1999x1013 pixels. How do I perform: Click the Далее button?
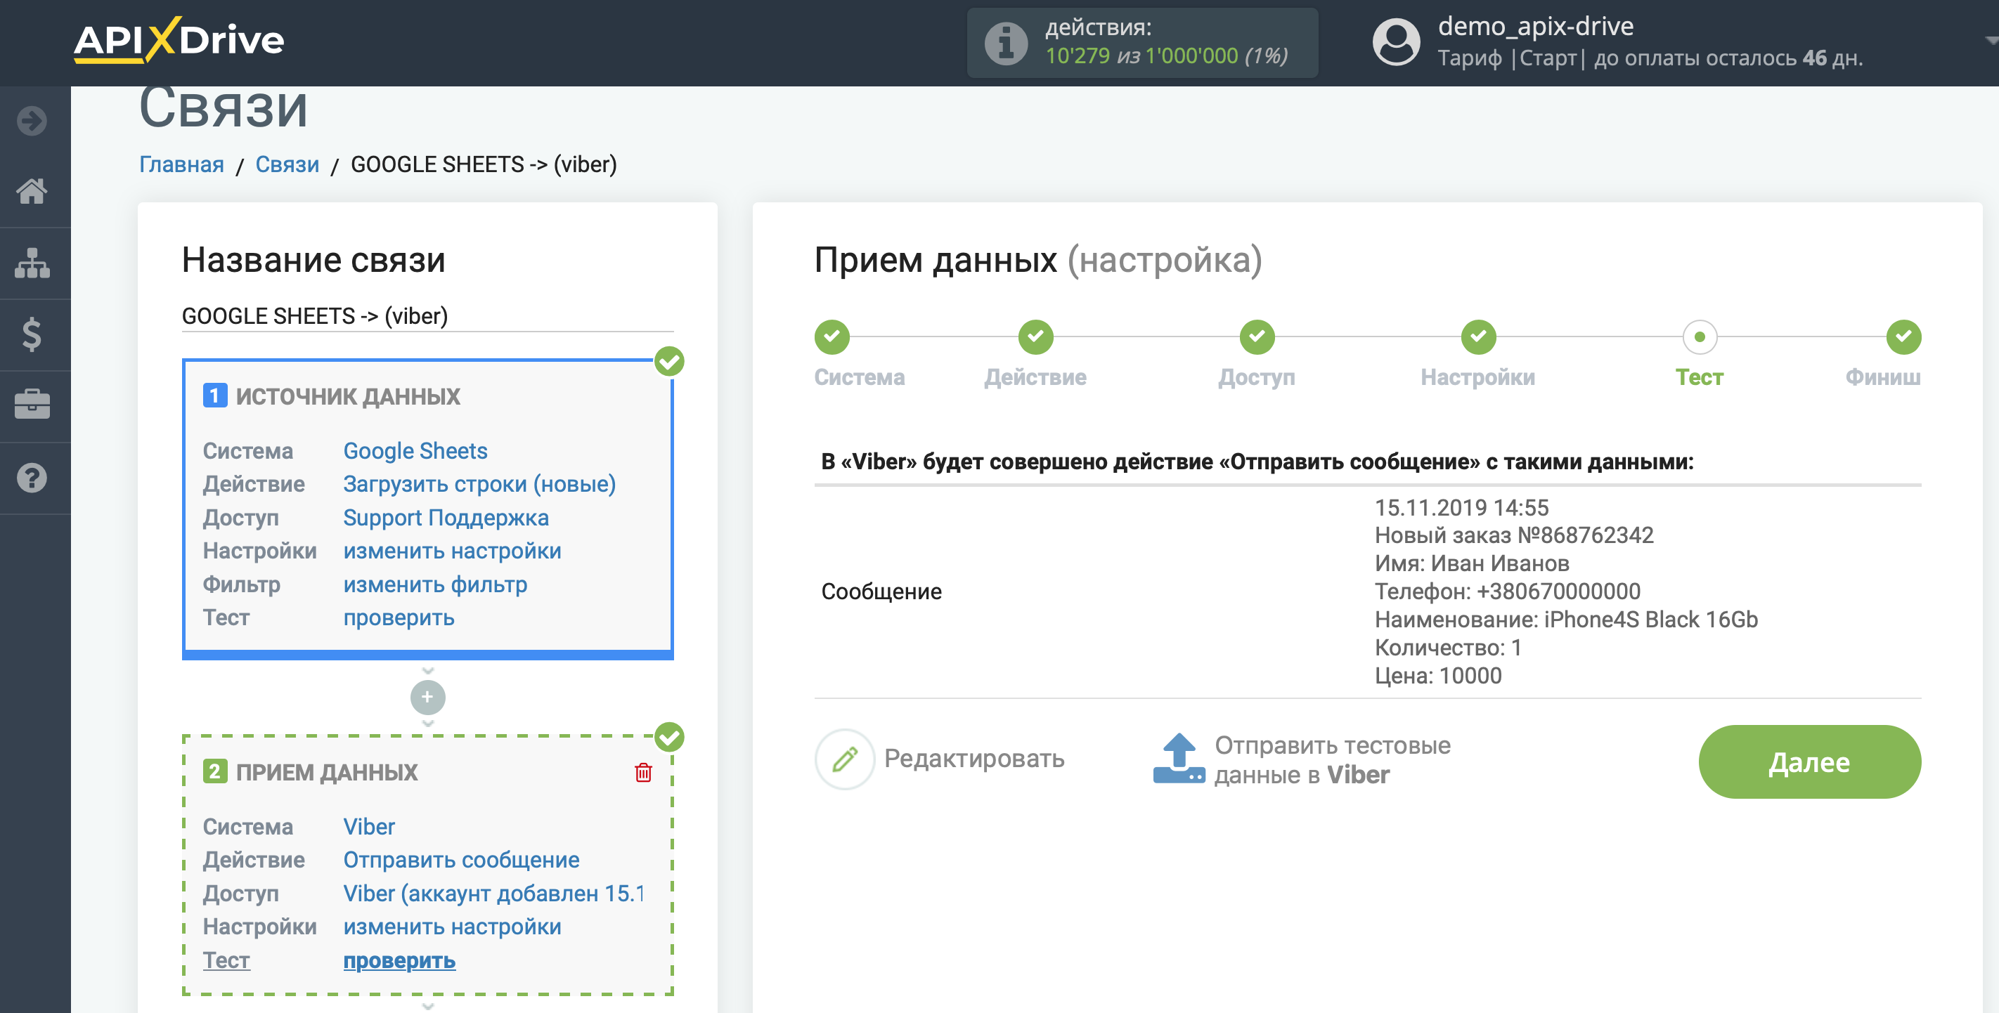tap(1810, 762)
